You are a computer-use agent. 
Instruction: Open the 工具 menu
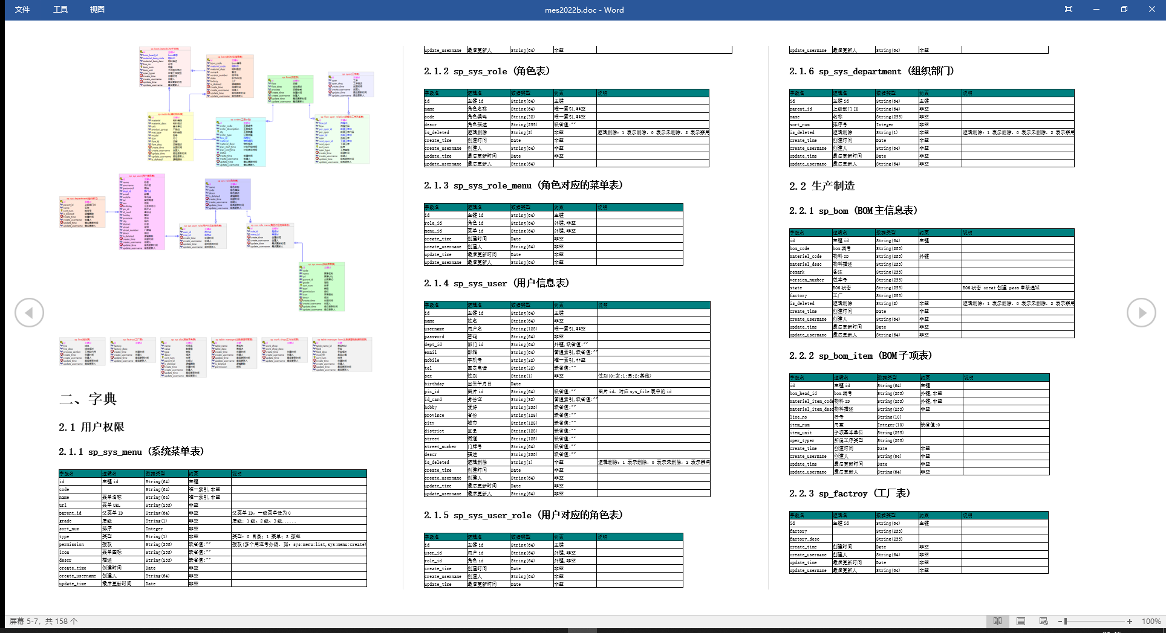click(60, 10)
